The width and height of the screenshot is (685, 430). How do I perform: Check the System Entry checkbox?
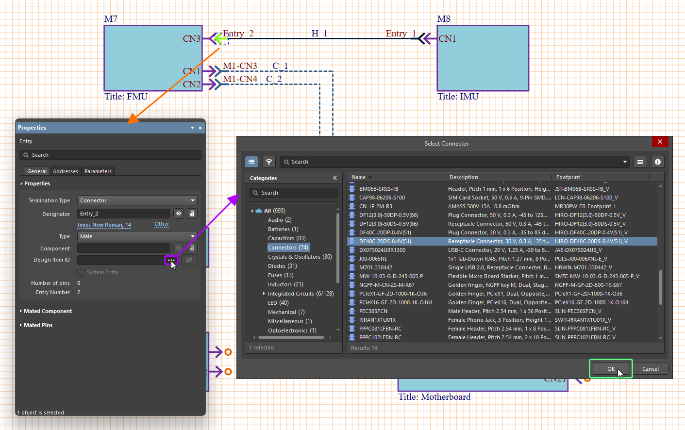81,272
